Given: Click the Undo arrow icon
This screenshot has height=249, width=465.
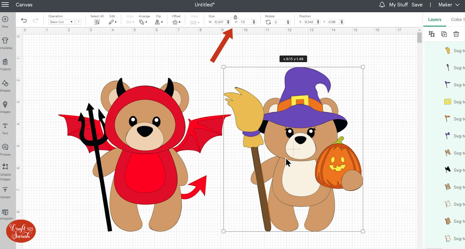Looking at the screenshot, I should 24,20.
